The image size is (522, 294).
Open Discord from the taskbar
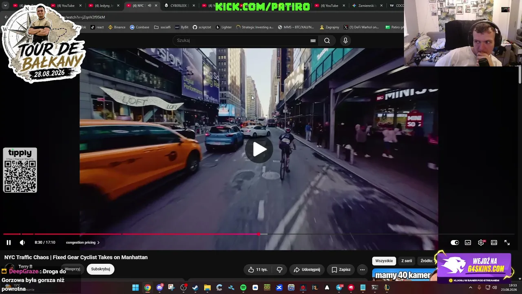click(x=159, y=288)
